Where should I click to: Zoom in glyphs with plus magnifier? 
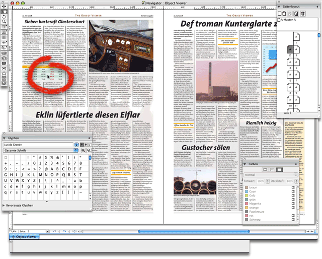pos(83,151)
